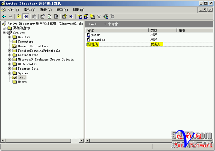Open the 帮助(H) menu
The width and height of the screenshot is (215, 151).
click(78, 10)
